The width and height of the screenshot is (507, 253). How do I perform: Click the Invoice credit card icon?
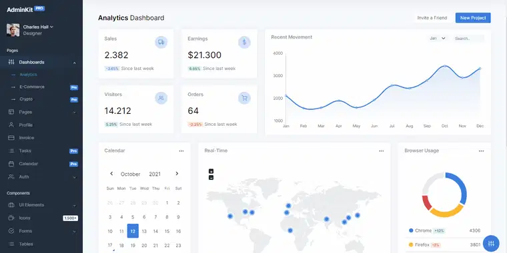click(11, 137)
